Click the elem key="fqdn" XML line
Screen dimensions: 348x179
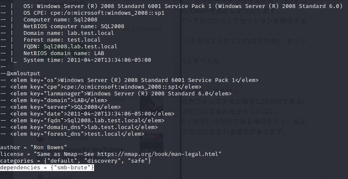pyautogui.click(x=82, y=120)
